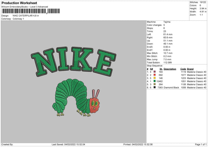Click the 'EndX:' label

150,47
